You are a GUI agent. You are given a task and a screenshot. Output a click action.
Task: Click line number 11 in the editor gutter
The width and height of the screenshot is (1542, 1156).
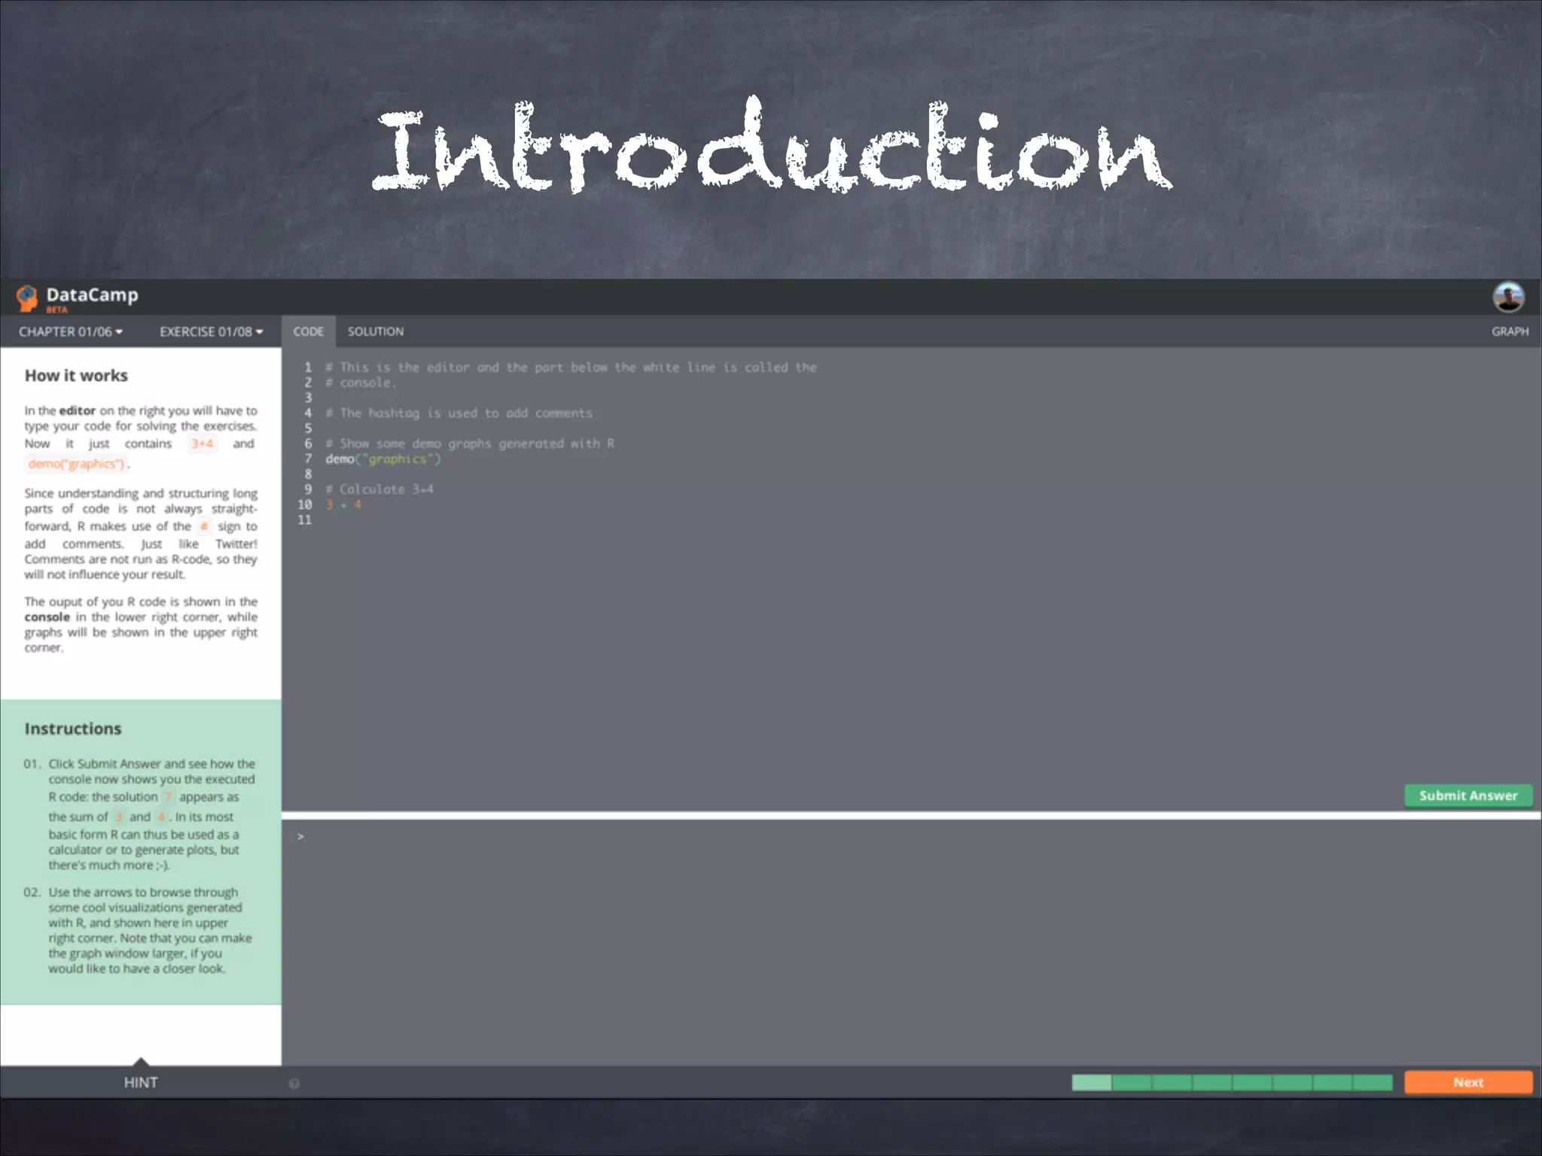(304, 520)
